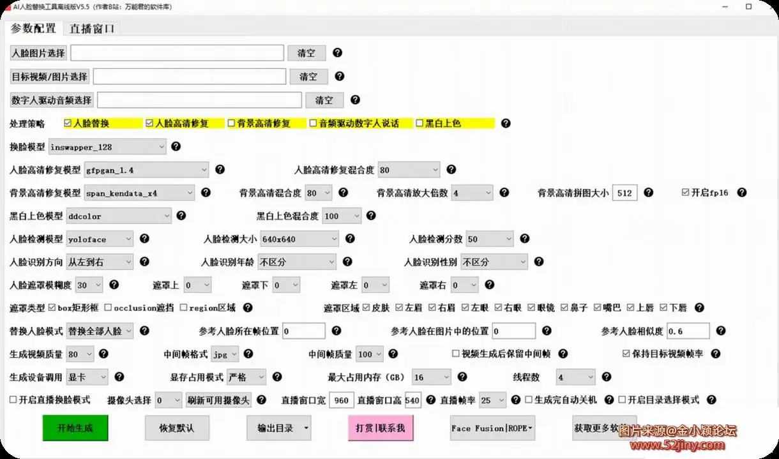Click the 人脸图片选择 path input field
This screenshot has height=459, width=779.
coord(177,53)
